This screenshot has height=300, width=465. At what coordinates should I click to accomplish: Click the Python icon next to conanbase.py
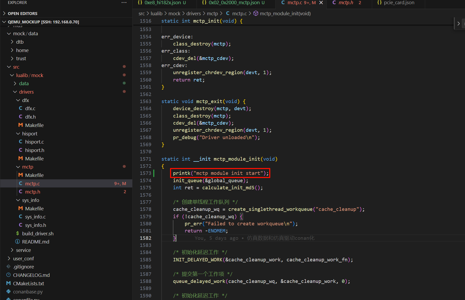click(9, 292)
